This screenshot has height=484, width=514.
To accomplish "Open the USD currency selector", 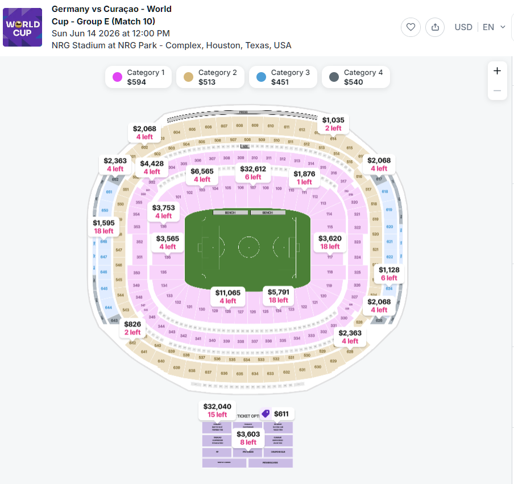I will [x=463, y=27].
